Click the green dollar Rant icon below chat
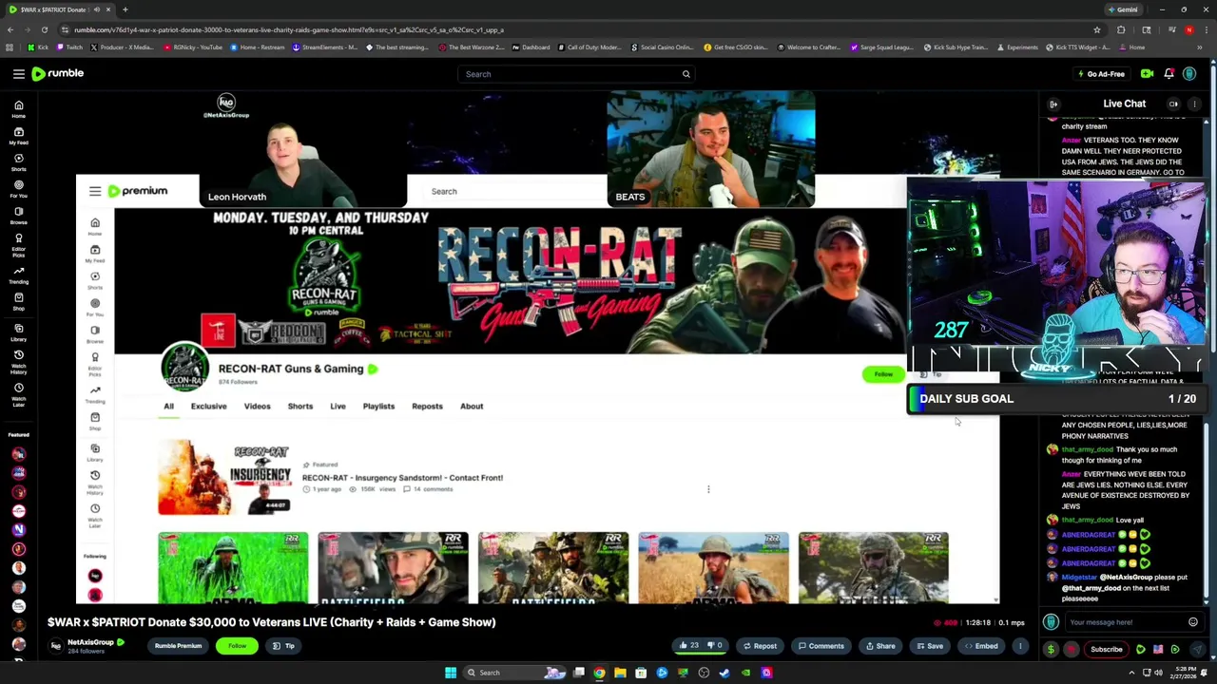 1051,650
